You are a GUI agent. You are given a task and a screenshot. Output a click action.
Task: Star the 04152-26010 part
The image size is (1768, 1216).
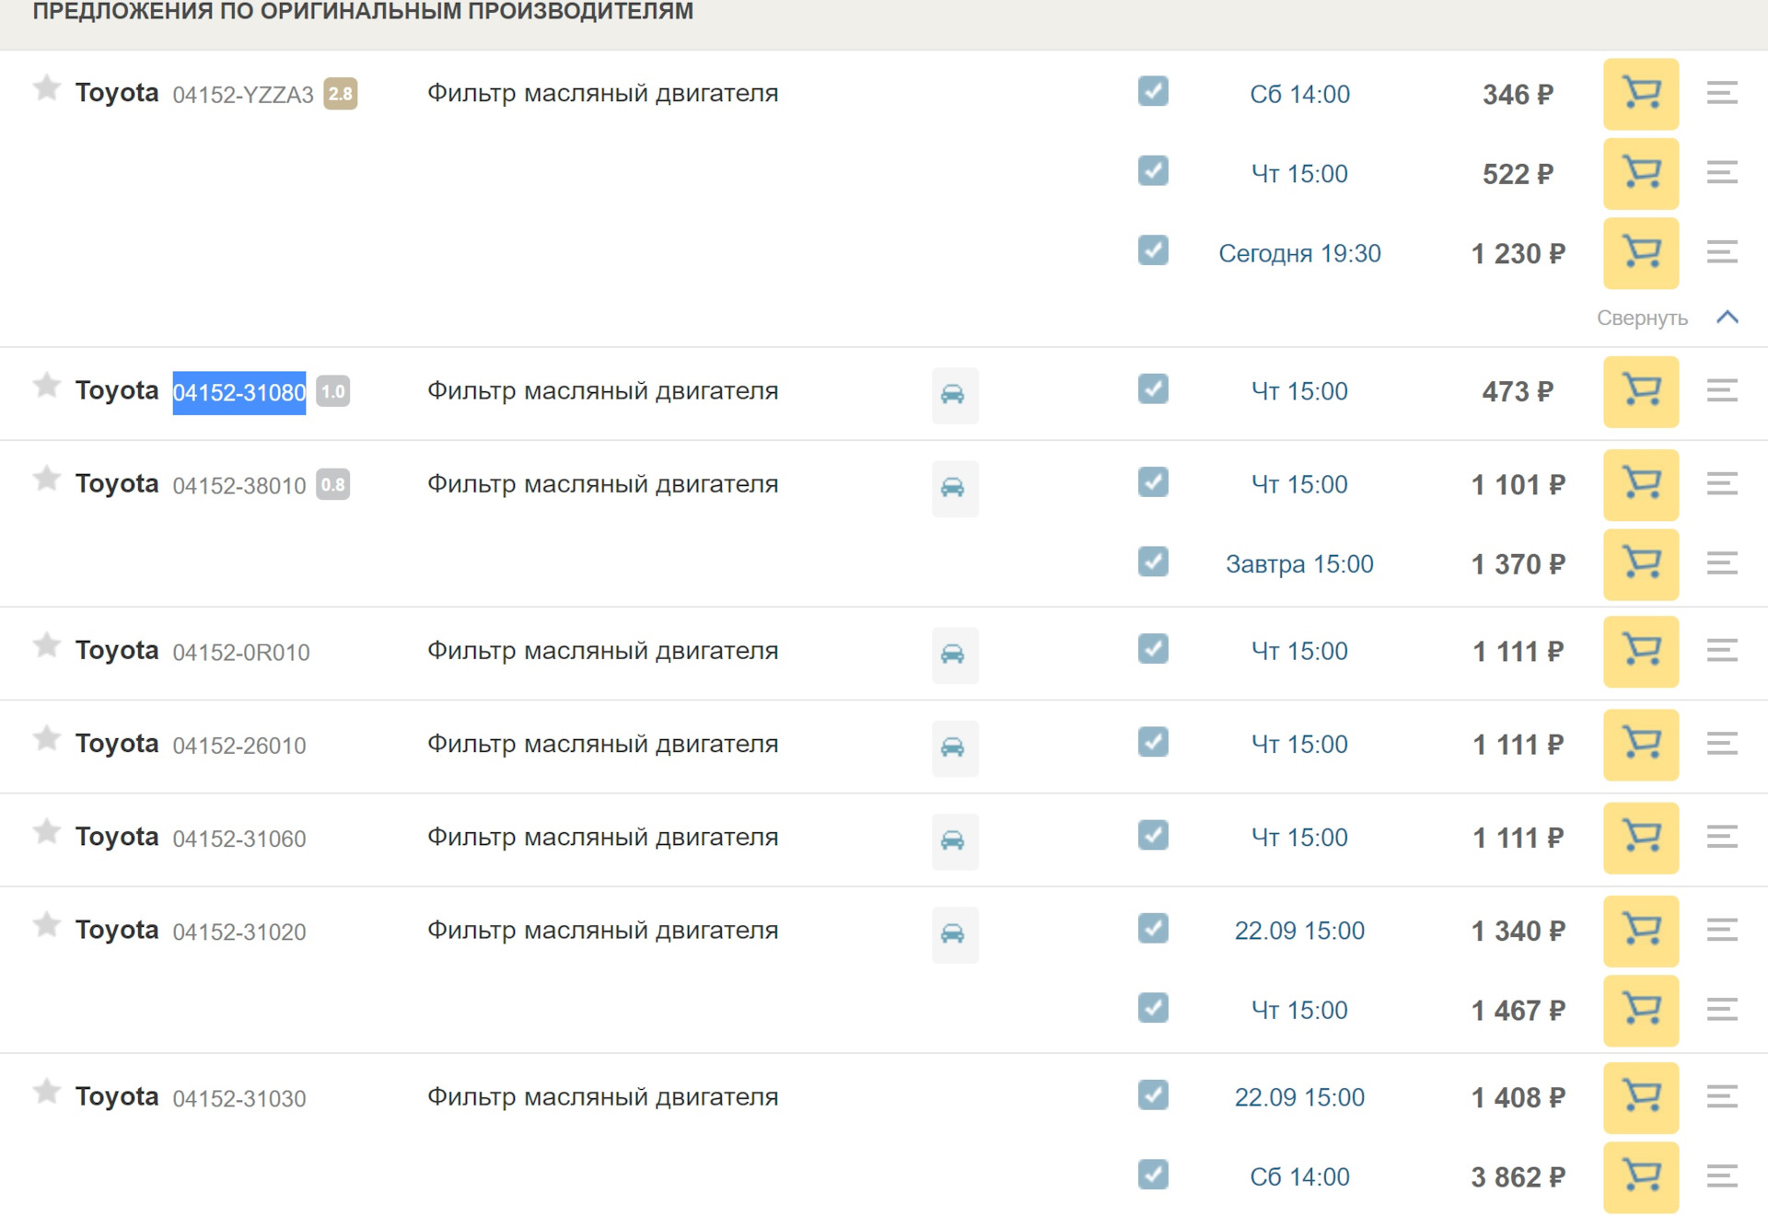(46, 738)
